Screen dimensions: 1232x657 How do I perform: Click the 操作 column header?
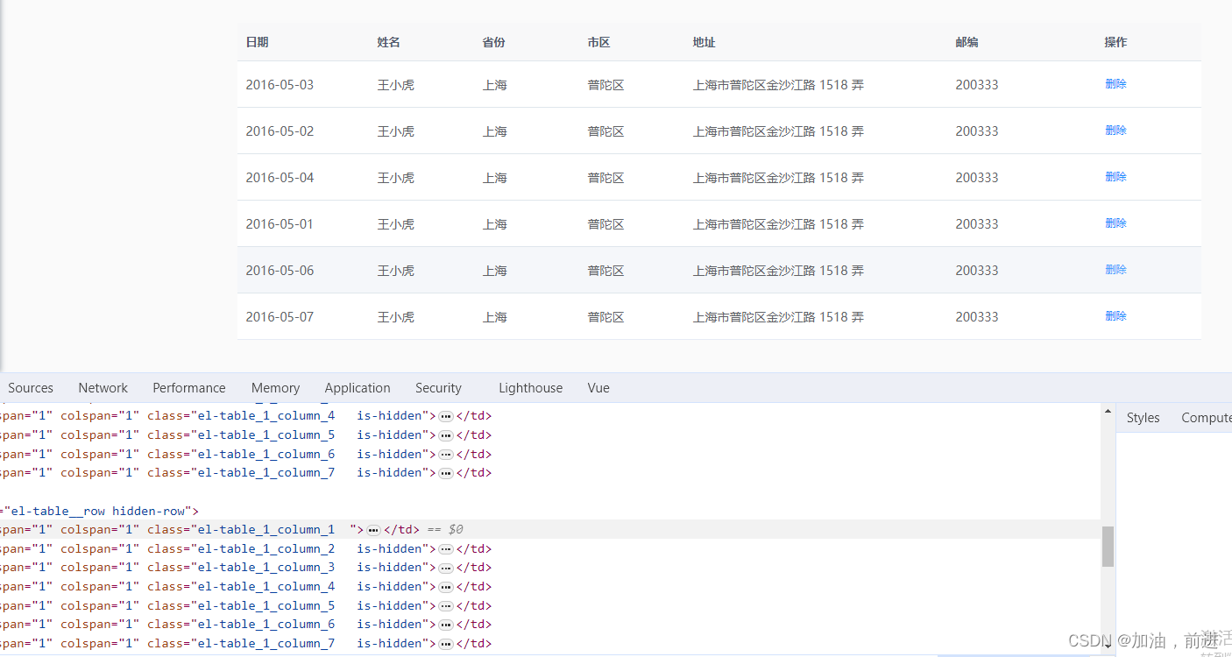coord(1116,42)
